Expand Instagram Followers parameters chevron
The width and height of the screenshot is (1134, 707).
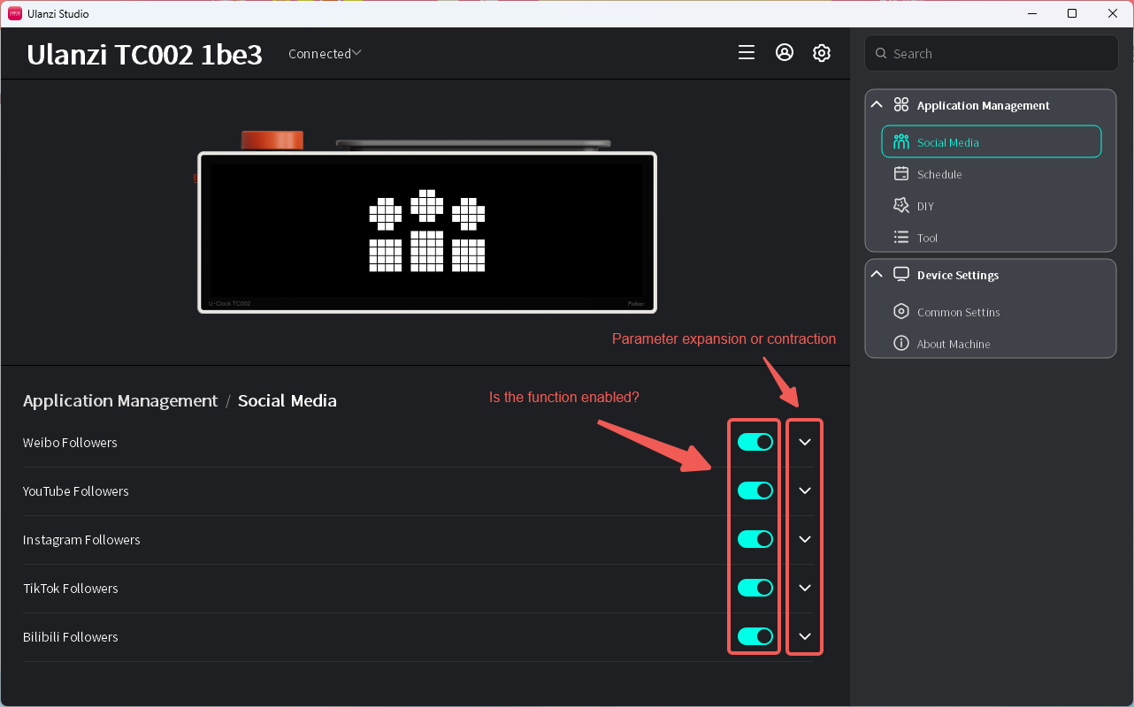[x=805, y=539]
